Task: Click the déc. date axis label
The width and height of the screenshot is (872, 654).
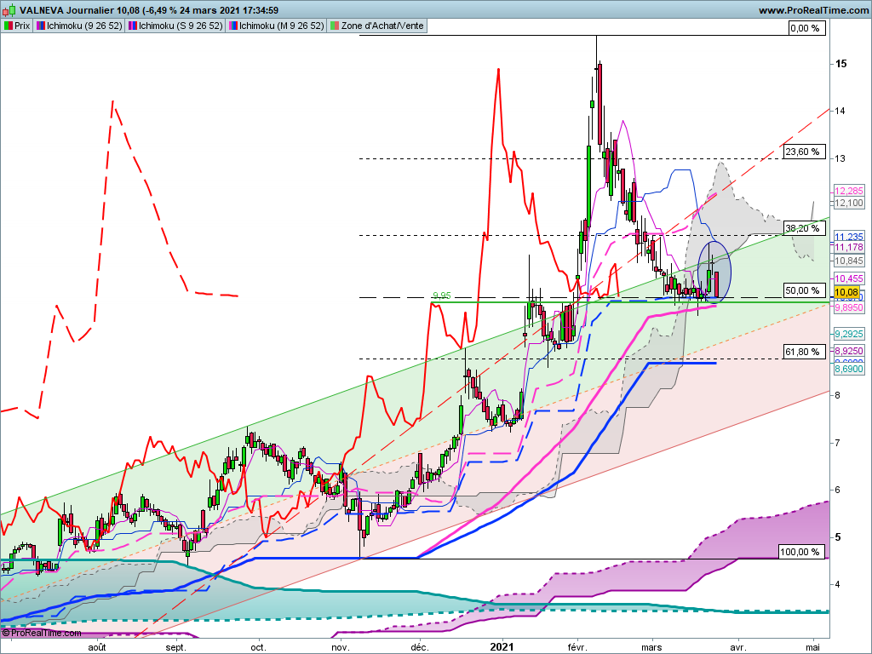Action: point(420,647)
